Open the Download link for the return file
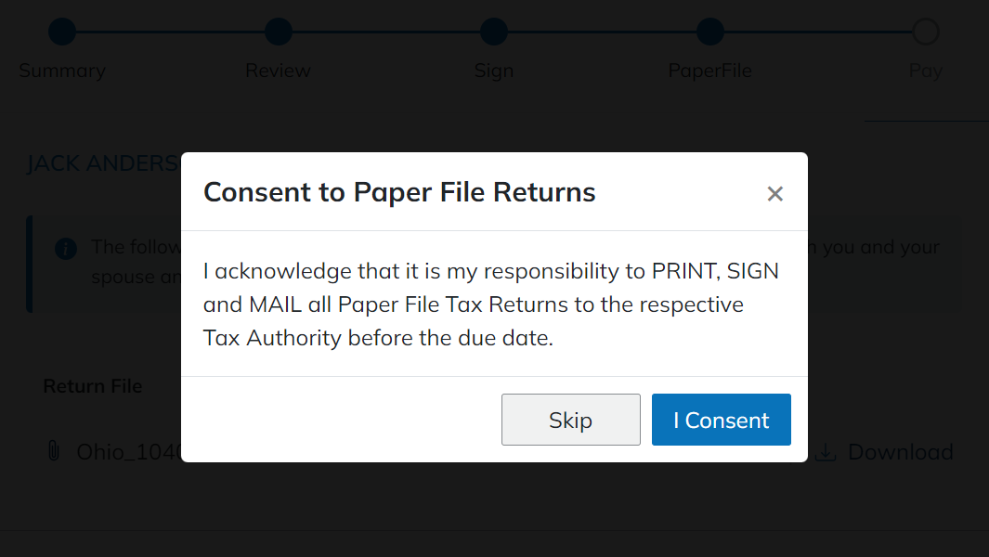Screen dimensions: 989x557 [x=900, y=452]
